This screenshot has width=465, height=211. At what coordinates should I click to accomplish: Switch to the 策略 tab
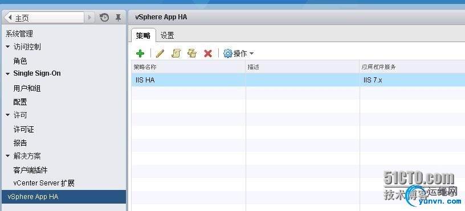[143, 36]
